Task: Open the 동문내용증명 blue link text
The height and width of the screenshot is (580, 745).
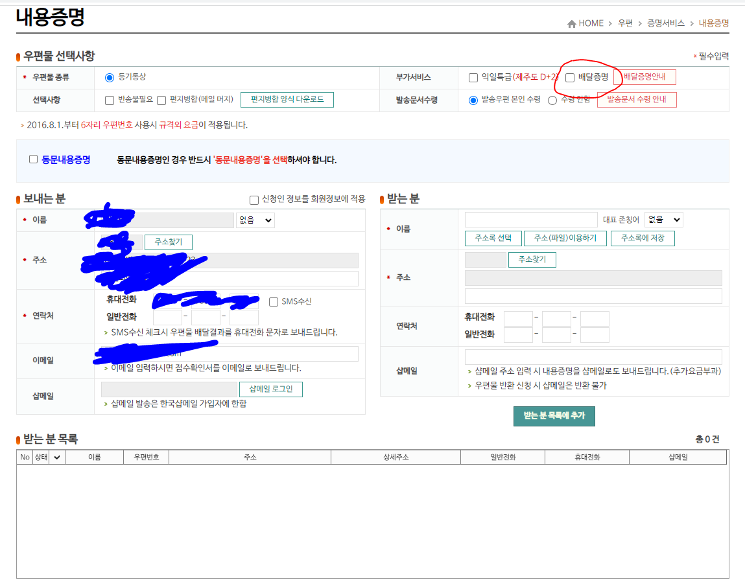Action: coord(66,159)
